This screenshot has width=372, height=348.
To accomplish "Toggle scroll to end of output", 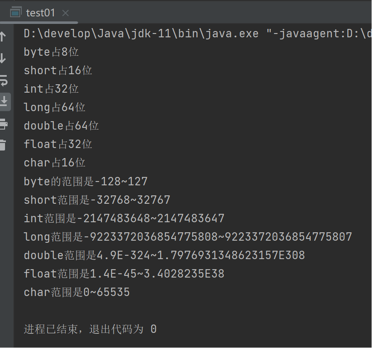I will coord(4,101).
